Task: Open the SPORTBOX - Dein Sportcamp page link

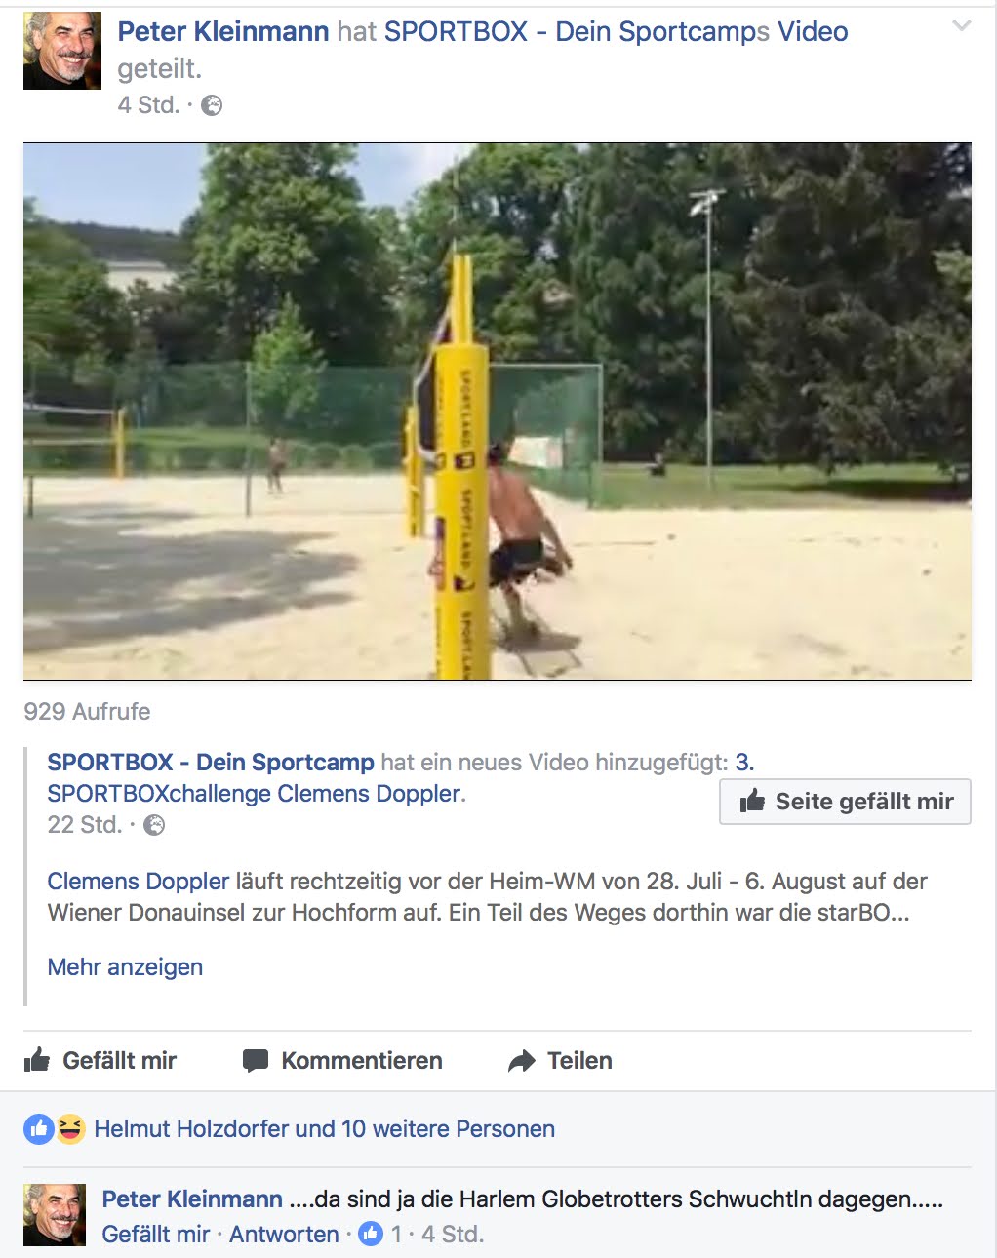Action: click(211, 762)
